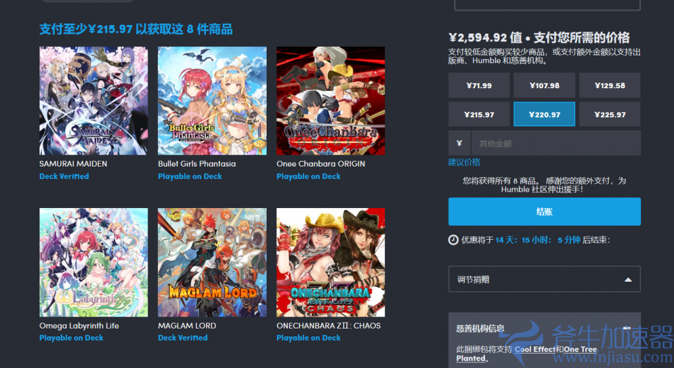
Task: Choose the ¥129.58 payment option
Action: click(609, 85)
